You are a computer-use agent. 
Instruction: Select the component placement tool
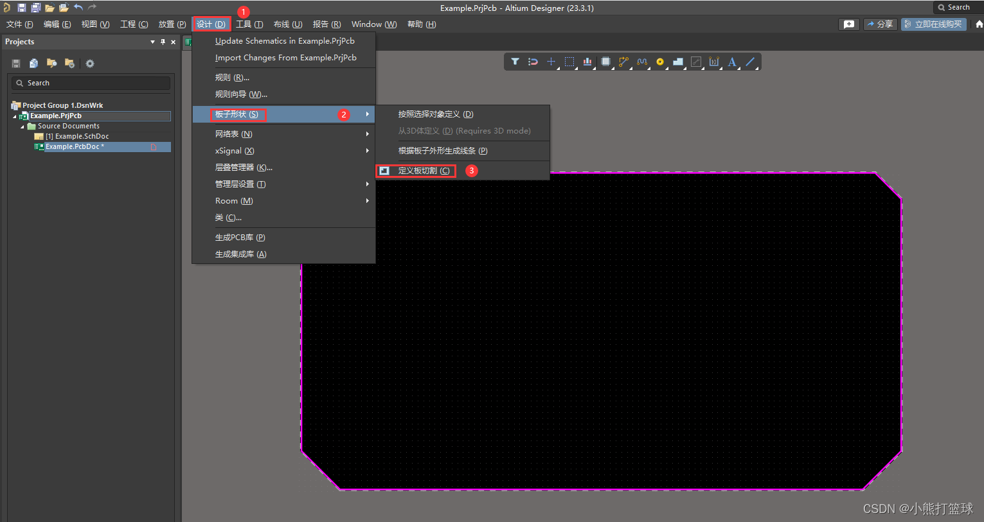click(x=605, y=62)
